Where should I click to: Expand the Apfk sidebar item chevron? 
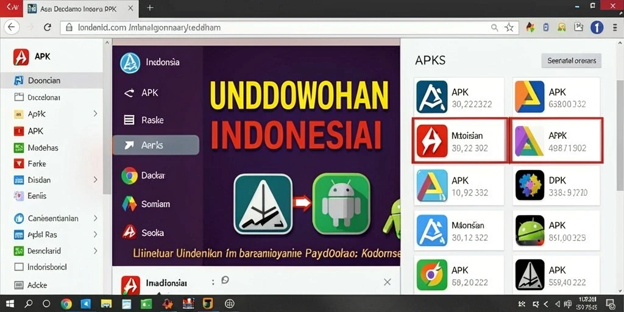point(95,114)
